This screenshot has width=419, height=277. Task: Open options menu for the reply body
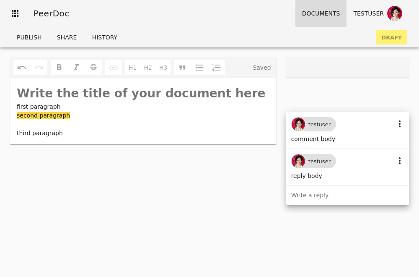tap(399, 161)
